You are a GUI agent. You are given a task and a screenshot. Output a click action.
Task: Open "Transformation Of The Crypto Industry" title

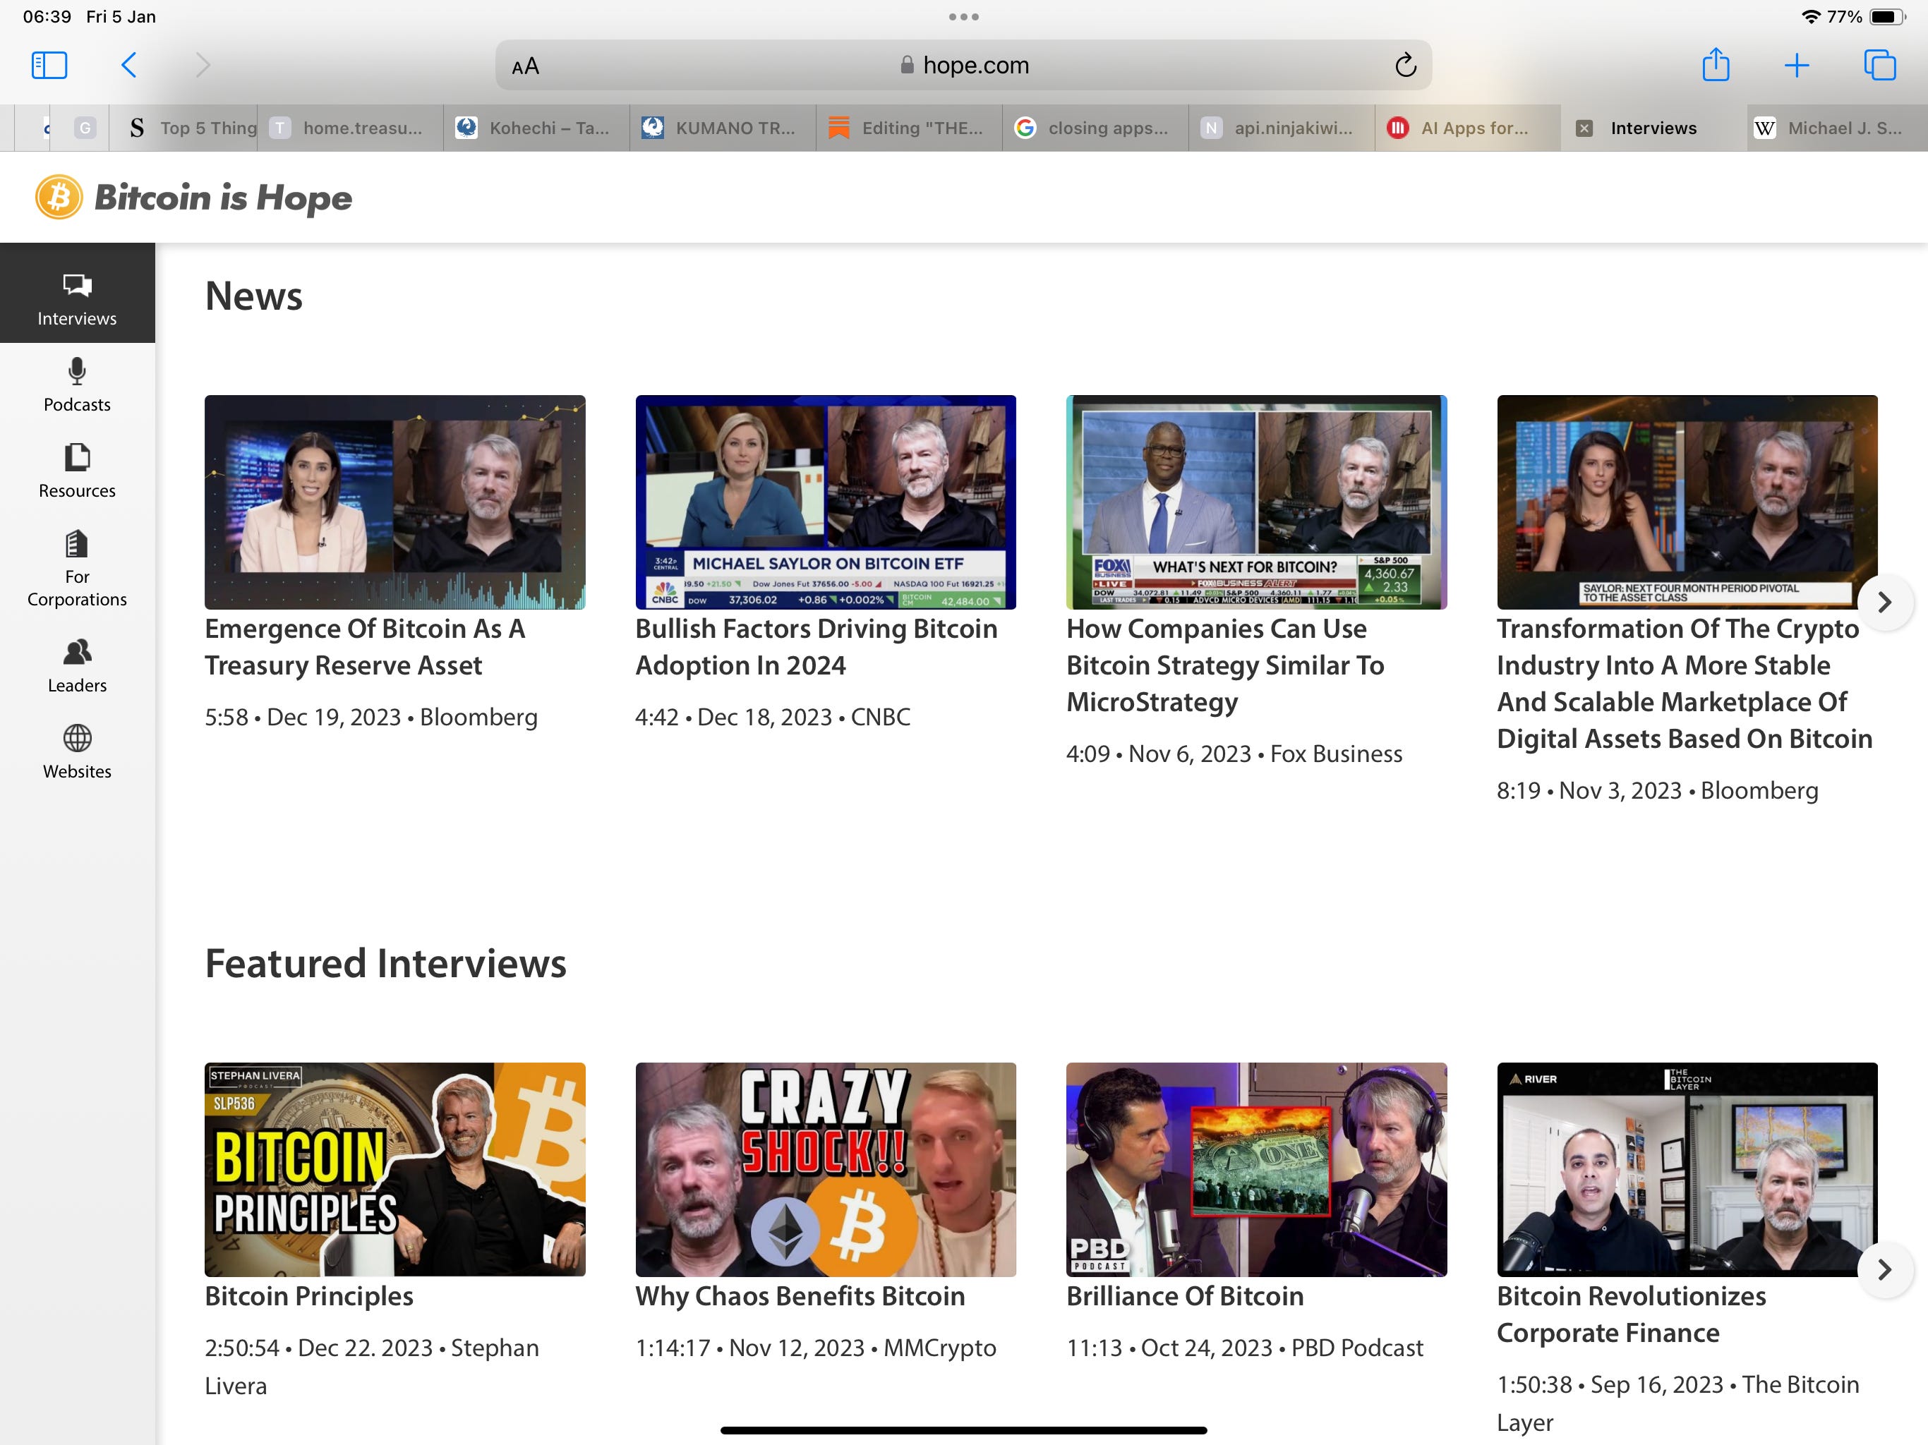(1684, 683)
